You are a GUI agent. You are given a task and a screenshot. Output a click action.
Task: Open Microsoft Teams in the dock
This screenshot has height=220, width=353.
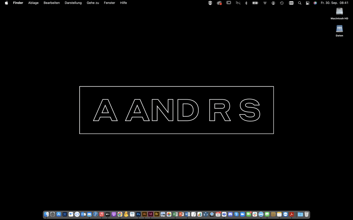[x=224, y=214]
